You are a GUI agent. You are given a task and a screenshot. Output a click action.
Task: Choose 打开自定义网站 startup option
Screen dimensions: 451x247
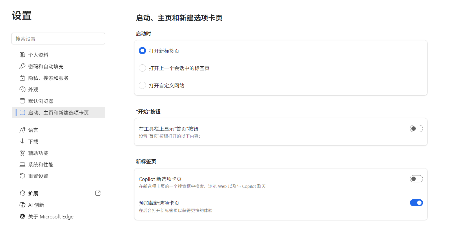tap(142, 85)
